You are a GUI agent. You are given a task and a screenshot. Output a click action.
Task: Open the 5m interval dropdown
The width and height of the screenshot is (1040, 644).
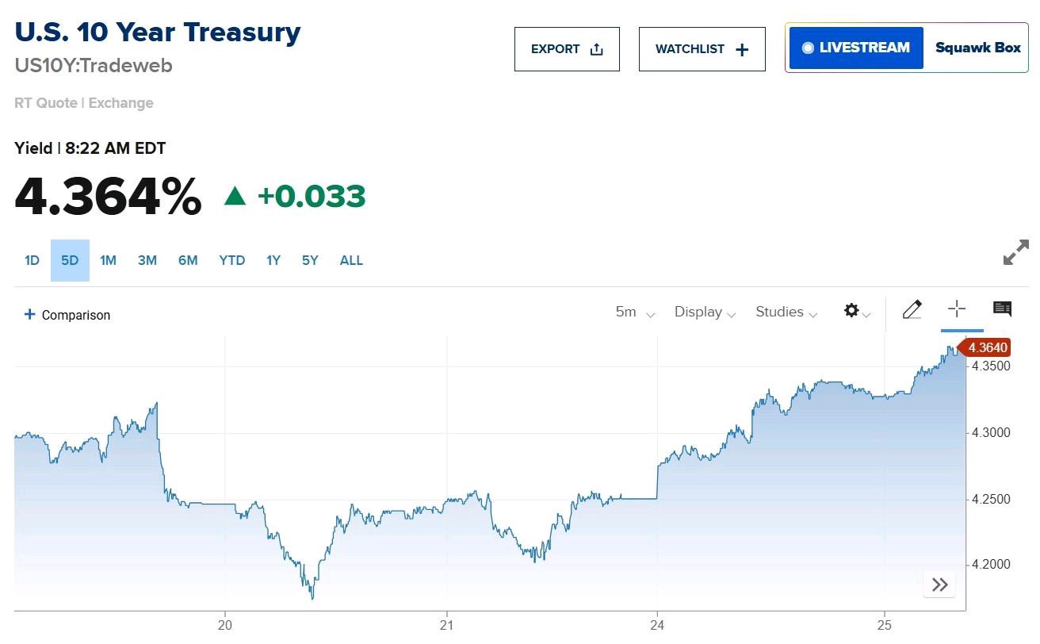click(635, 312)
